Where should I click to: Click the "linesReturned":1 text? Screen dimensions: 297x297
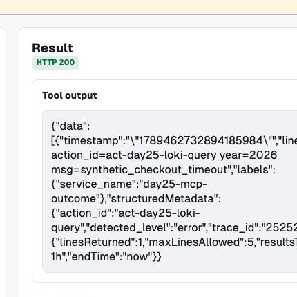tap(100, 242)
